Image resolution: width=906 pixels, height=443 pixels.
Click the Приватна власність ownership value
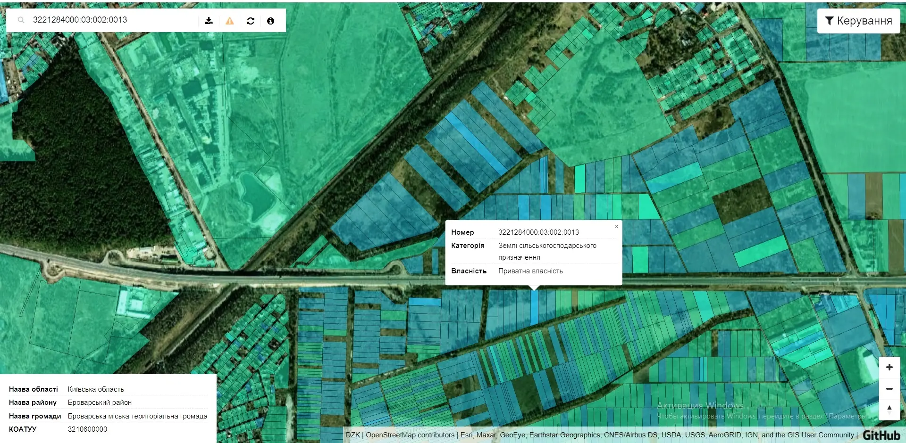point(530,271)
